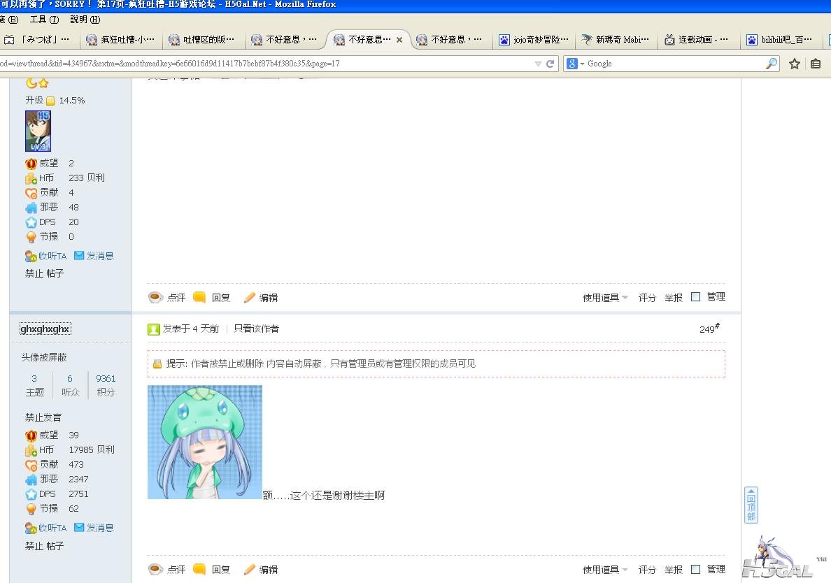Open 使用道具 dropdown in post 249

pos(605,570)
